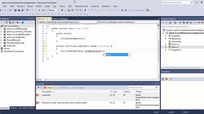Click the Search Solution Explorer field
Screen dimensions: 204x114
click(x=182, y=26)
